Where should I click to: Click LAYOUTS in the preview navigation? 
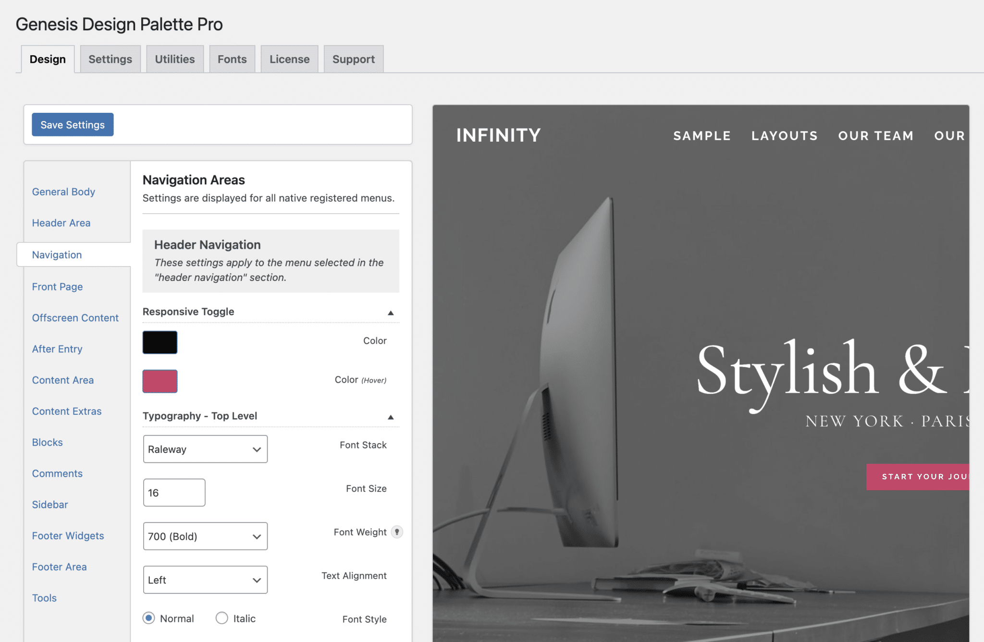[784, 135]
